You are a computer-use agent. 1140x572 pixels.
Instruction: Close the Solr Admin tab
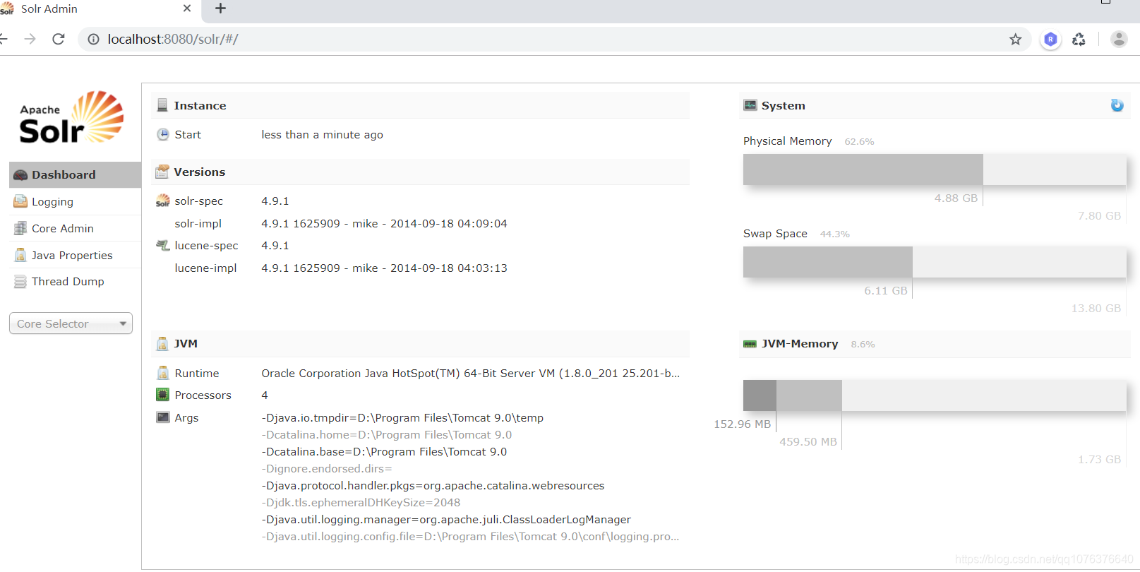point(187,8)
